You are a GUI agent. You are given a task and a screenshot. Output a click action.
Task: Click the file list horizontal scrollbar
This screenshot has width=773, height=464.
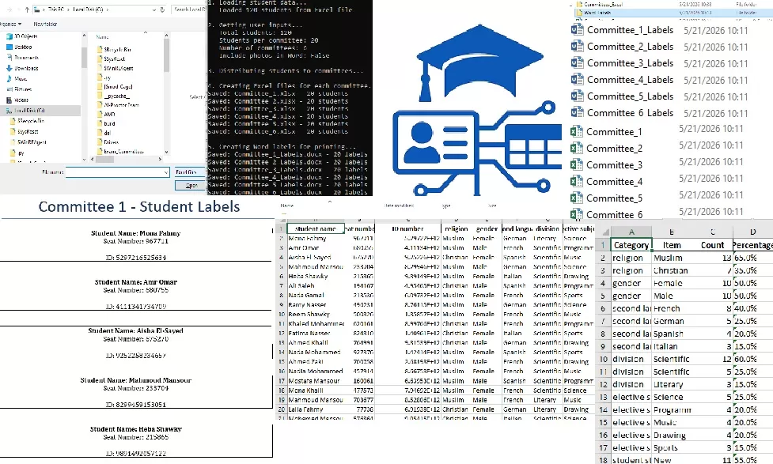[x=127, y=159]
